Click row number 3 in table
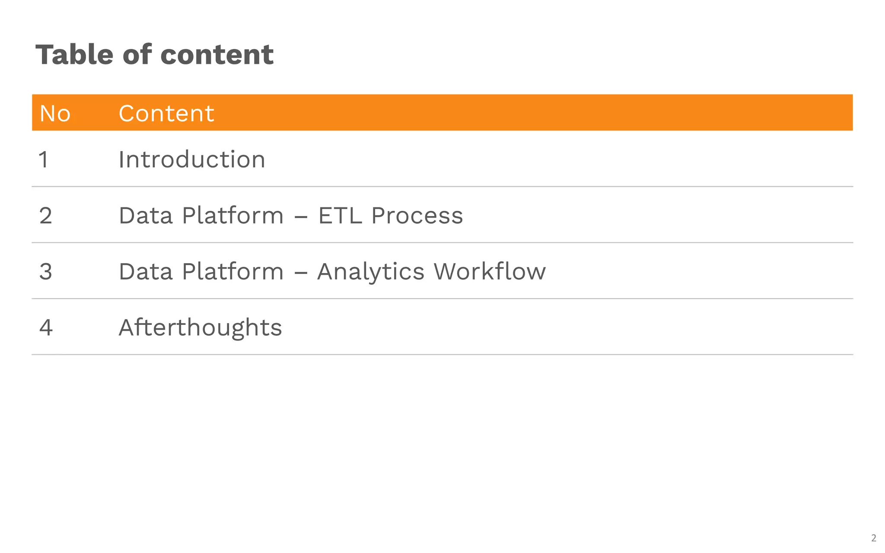885x553 pixels. (45, 272)
